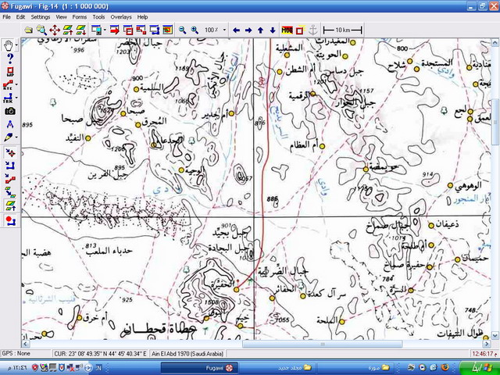Open the Settings menu

(41, 17)
